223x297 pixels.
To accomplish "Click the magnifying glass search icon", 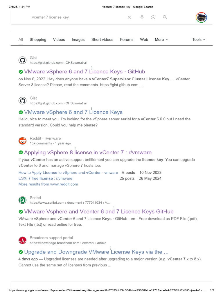I will (x=165, y=17).
